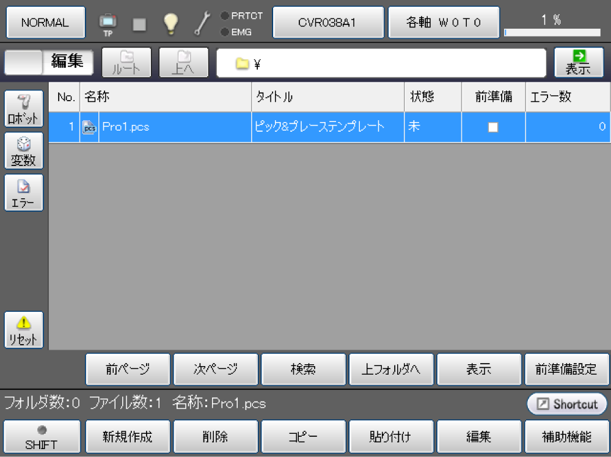Open the CVR038A1 robot selector
611x457 pixels.
click(x=327, y=23)
